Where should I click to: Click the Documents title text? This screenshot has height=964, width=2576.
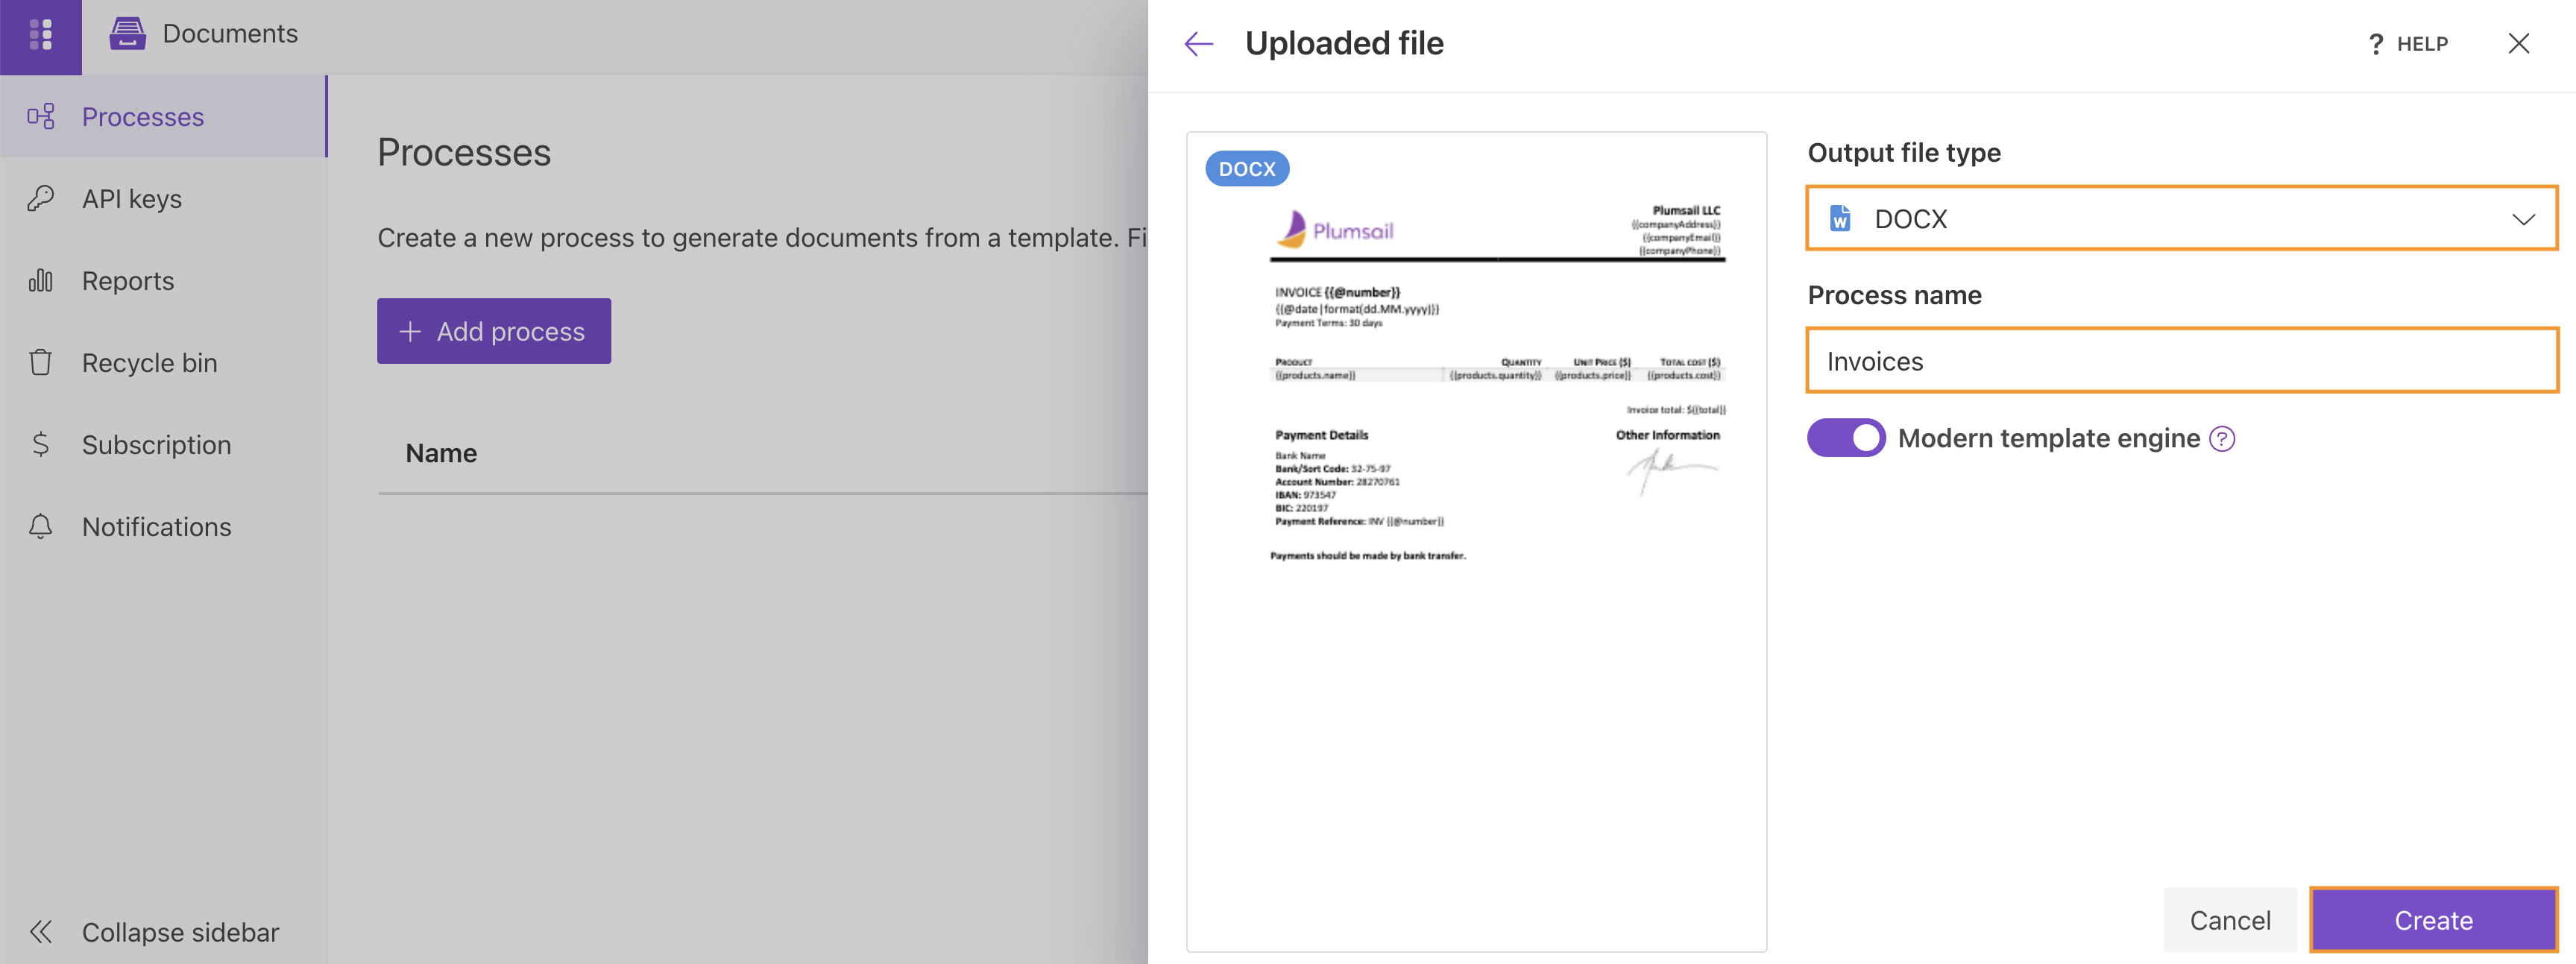coord(230,34)
